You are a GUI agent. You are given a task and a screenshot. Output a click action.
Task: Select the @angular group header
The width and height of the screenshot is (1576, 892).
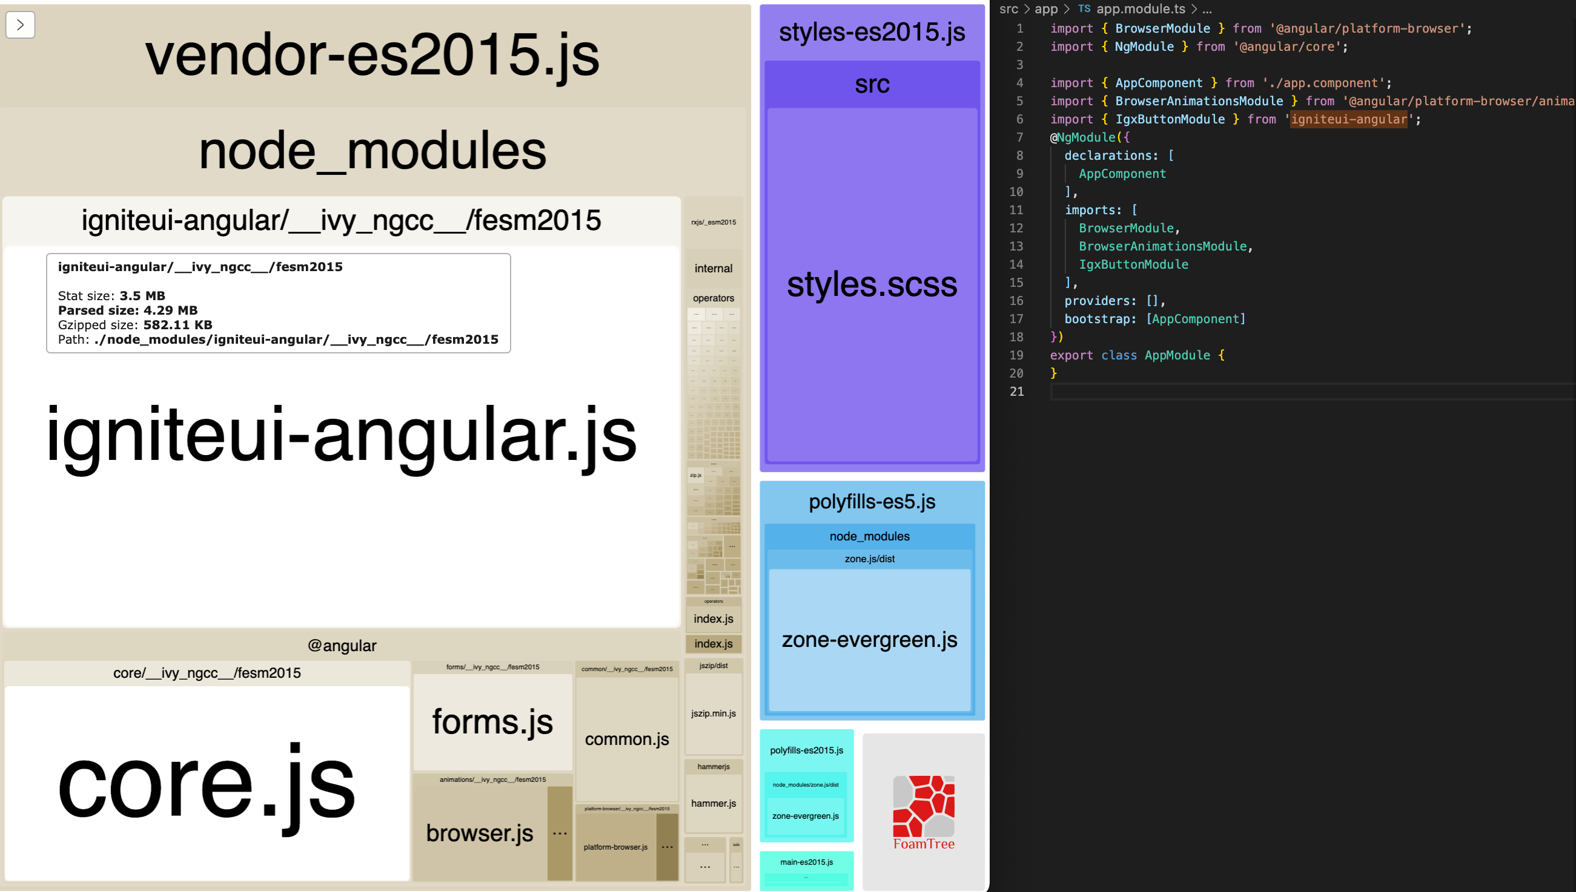(x=342, y=646)
